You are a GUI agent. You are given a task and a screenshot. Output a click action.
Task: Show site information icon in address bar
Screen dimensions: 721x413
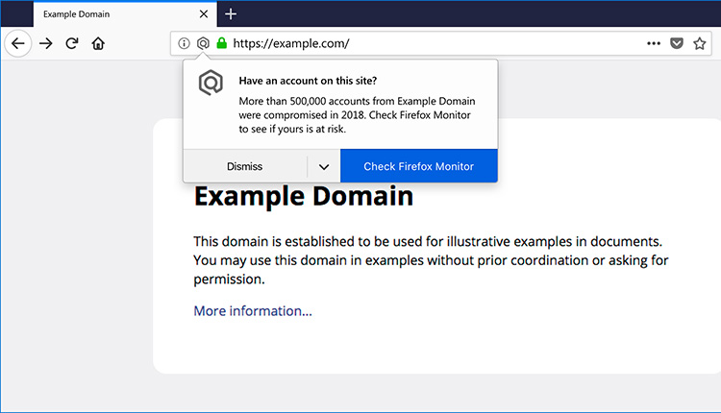184,43
